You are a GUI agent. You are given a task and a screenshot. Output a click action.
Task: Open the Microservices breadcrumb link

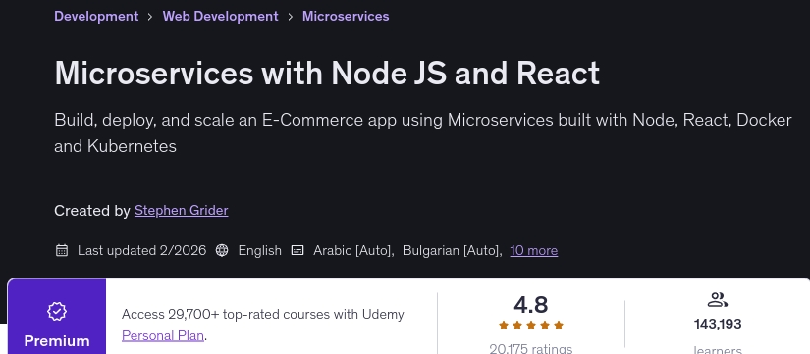point(346,16)
